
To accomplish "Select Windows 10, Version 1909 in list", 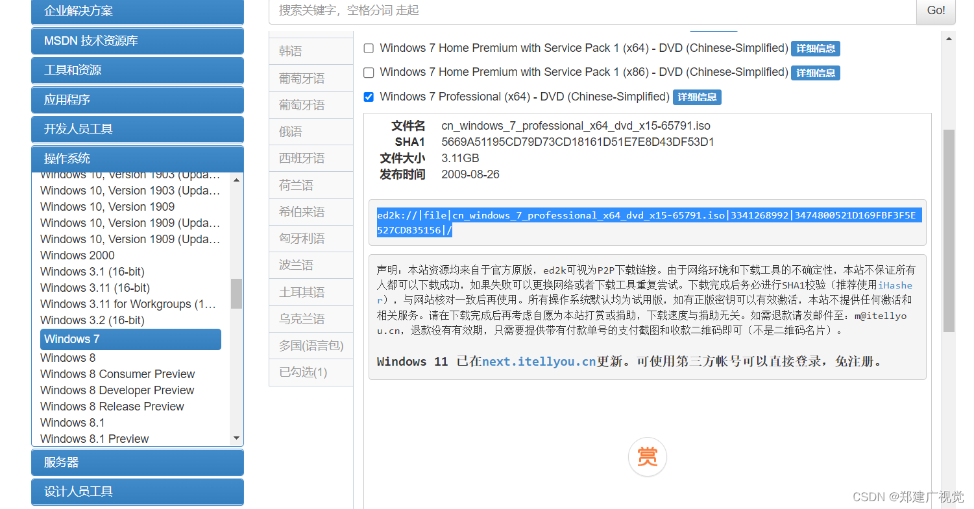I will point(108,207).
